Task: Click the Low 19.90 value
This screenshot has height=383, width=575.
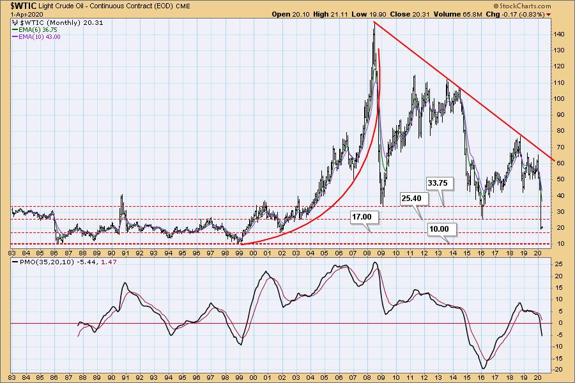Action: coord(369,14)
